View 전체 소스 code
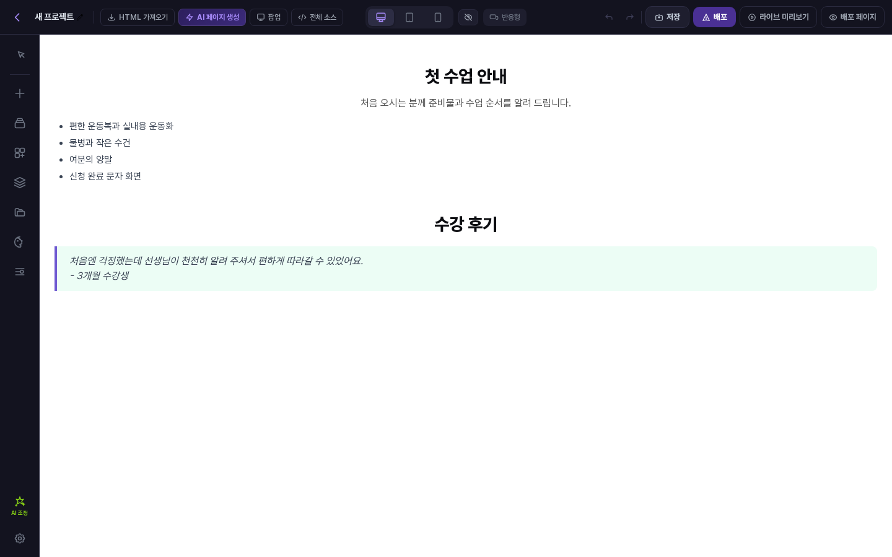The image size is (892, 557). click(317, 17)
